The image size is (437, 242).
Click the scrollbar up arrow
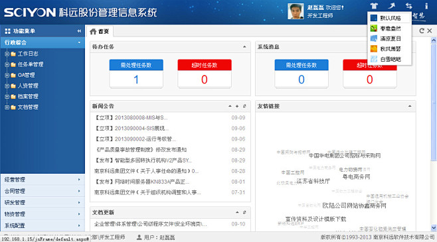point(434,40)
